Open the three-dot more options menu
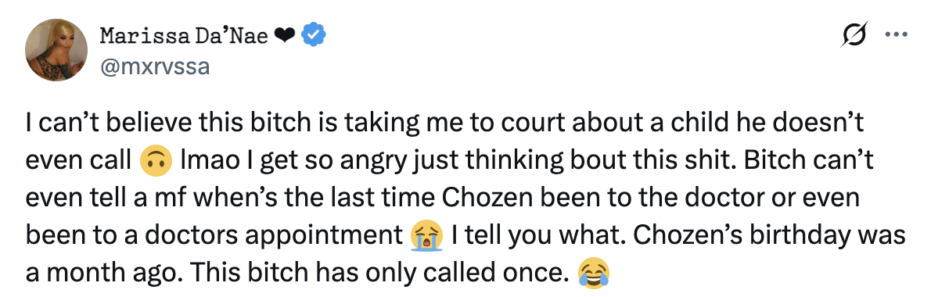Viewport: 931px width, 297px height. (896, 35)
